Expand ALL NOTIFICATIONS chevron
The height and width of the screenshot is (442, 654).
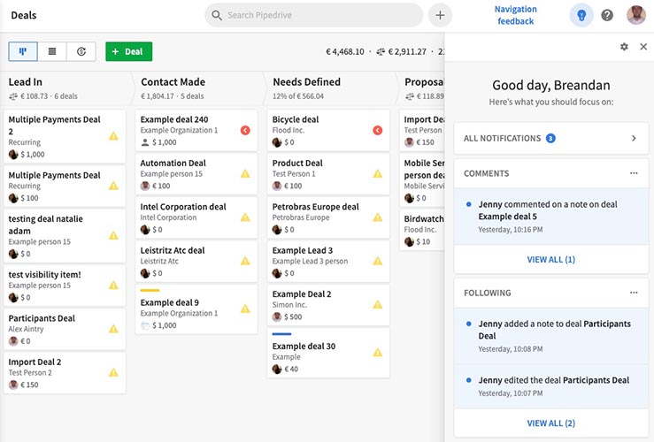pyautogui.click(x=634, y=138)
